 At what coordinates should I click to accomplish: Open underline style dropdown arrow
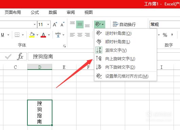tap(8, 35)
